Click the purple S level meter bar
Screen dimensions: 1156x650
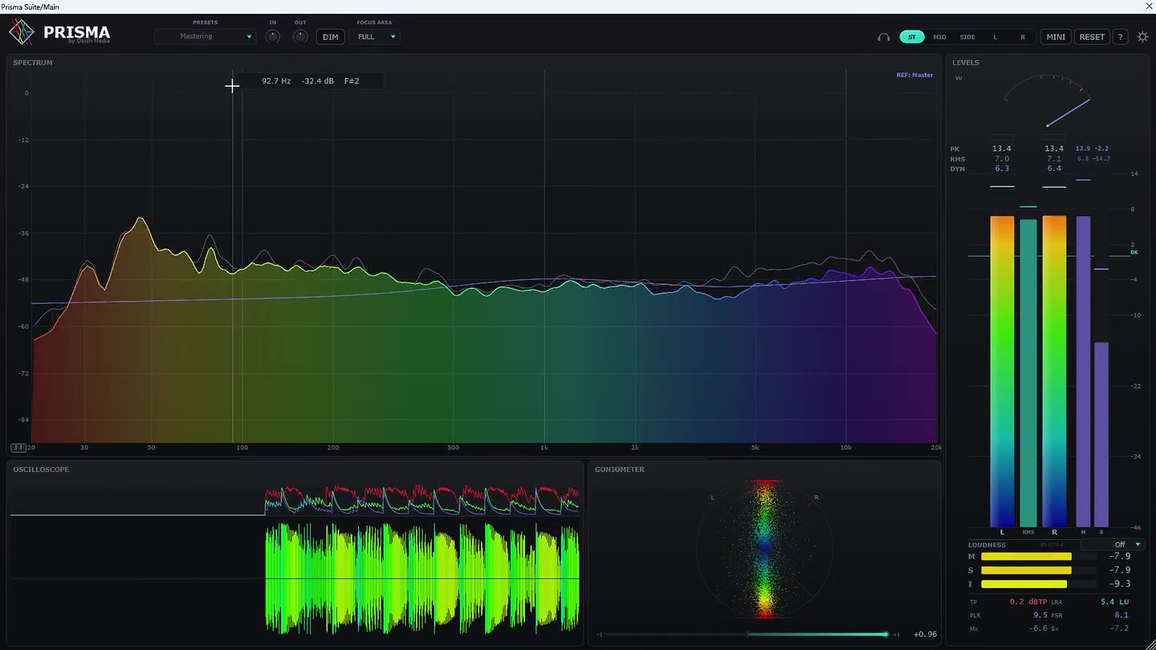[1101, 434]
